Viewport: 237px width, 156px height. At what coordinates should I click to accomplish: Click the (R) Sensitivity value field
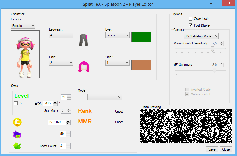[x=218, y=65]
